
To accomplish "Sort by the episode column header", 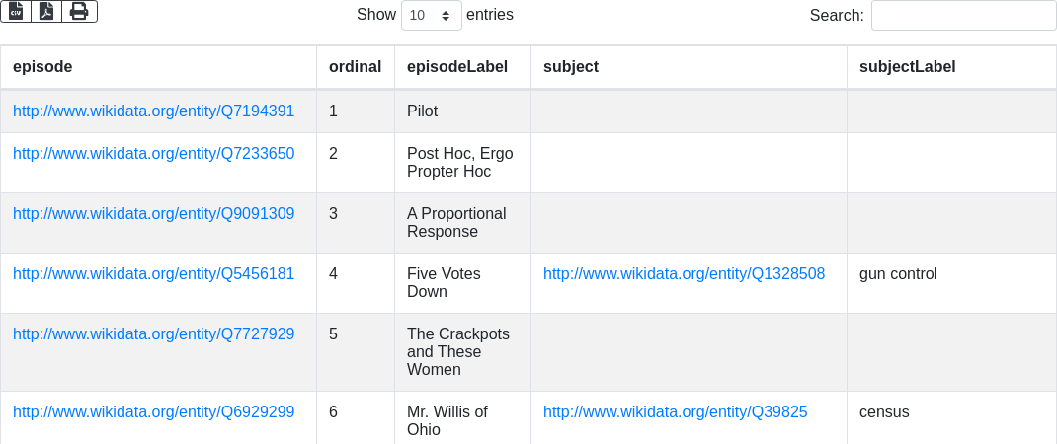I will (x=42, y=67).
